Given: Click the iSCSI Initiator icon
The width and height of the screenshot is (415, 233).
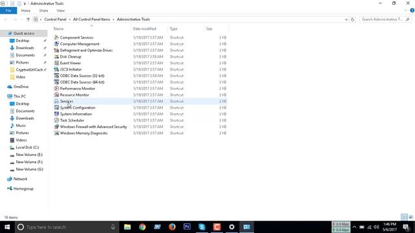Looking at the screenshot, I should point(56,69).
